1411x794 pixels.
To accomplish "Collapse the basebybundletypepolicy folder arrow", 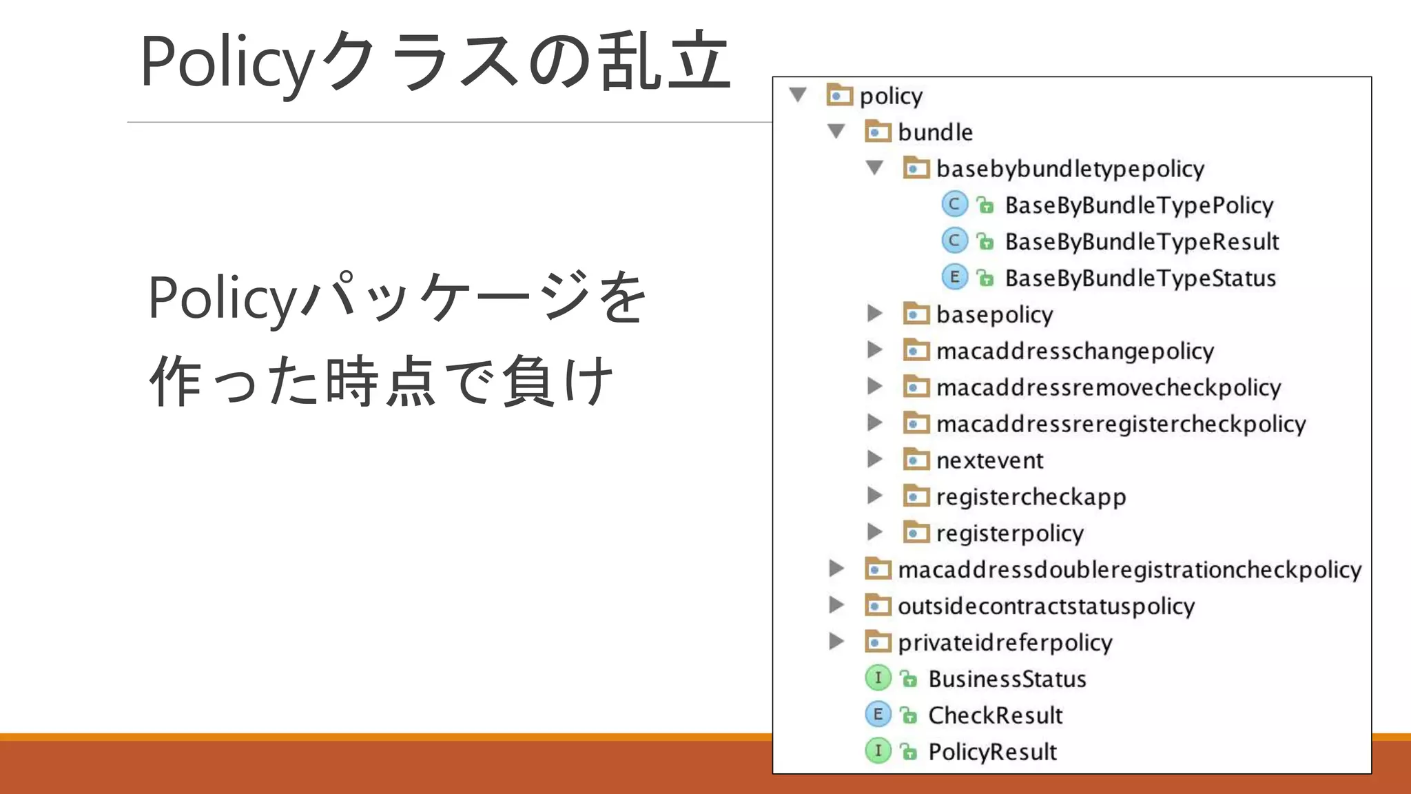I will click(875, 167).
